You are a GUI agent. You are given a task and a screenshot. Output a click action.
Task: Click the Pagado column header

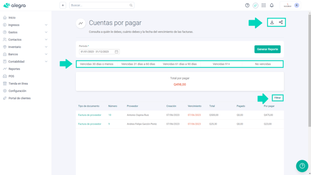[241, 106]
